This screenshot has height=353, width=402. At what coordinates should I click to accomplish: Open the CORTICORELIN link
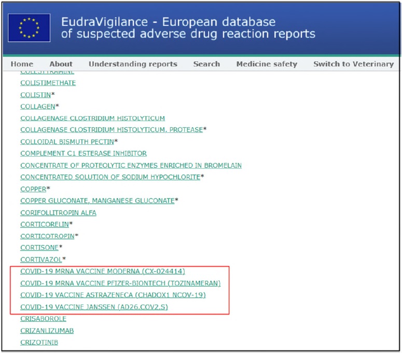pyautogui.click(x=45, y=224)
